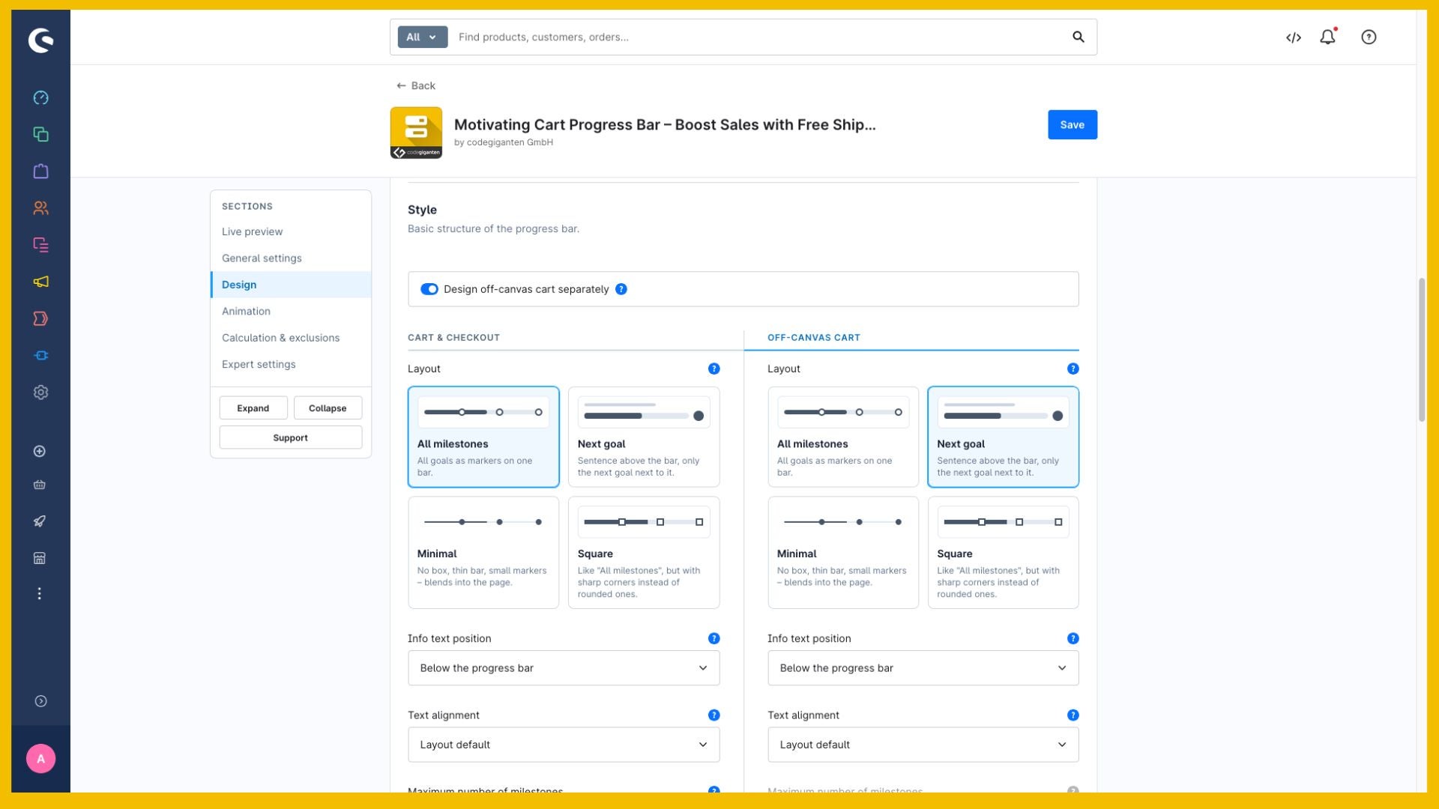1439x809 pixels.
Task: Click the Expand button
Action: (253, 408)
